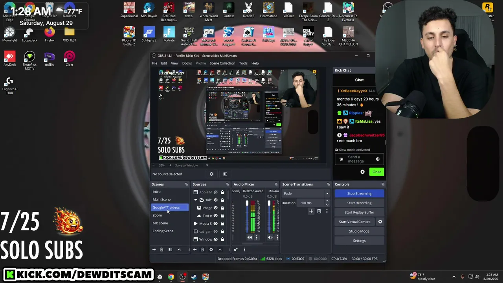Adjust the Desktop Audio volume fader
Screen dimensions: 503x283
[x=247, y=203]
